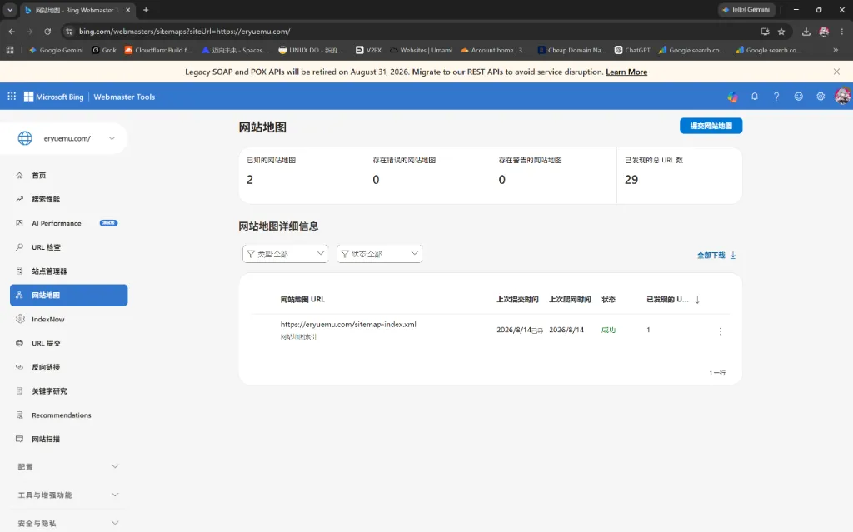This screenshot has height=532, width=853.
Task: Open 搜索性能 in the sidebar
Action: [68, 199]
